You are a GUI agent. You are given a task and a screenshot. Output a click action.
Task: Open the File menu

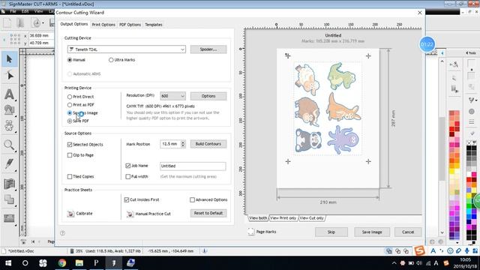[13, 11]
